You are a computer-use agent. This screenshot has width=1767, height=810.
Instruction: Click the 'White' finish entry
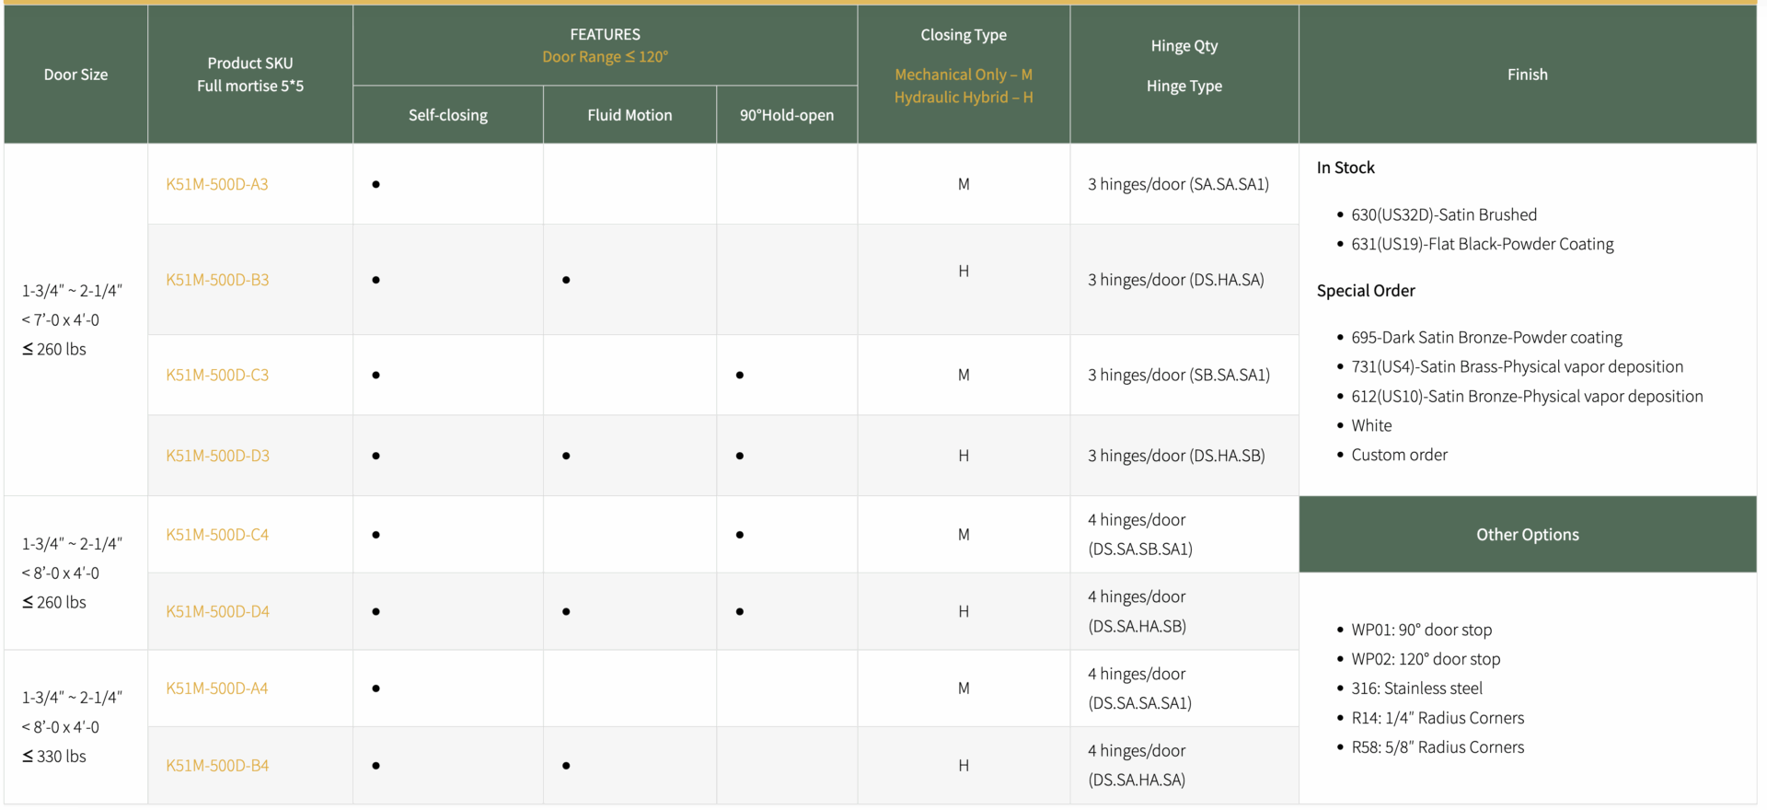pos(1371,426)
